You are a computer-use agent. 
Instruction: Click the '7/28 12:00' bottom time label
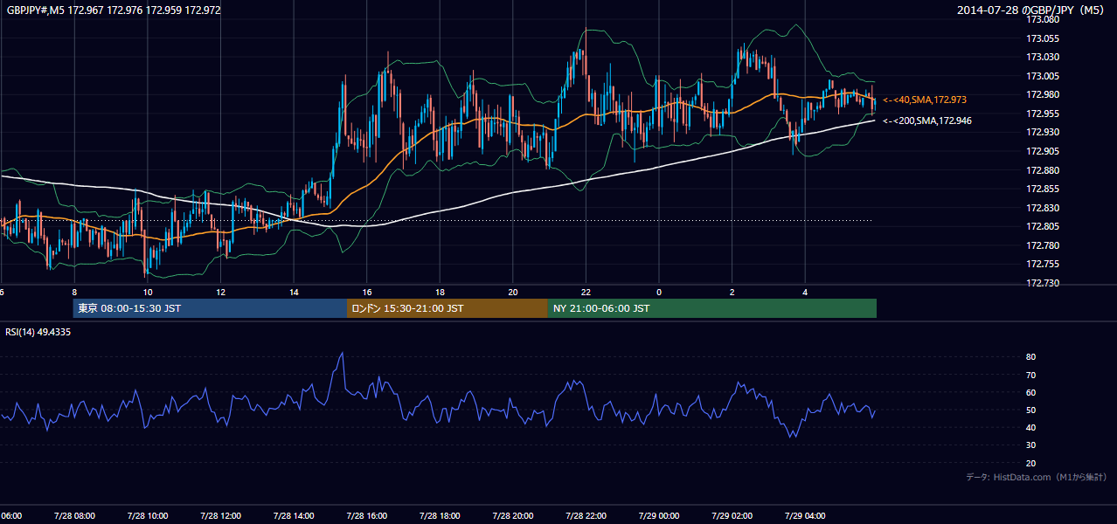coord(220,516)
